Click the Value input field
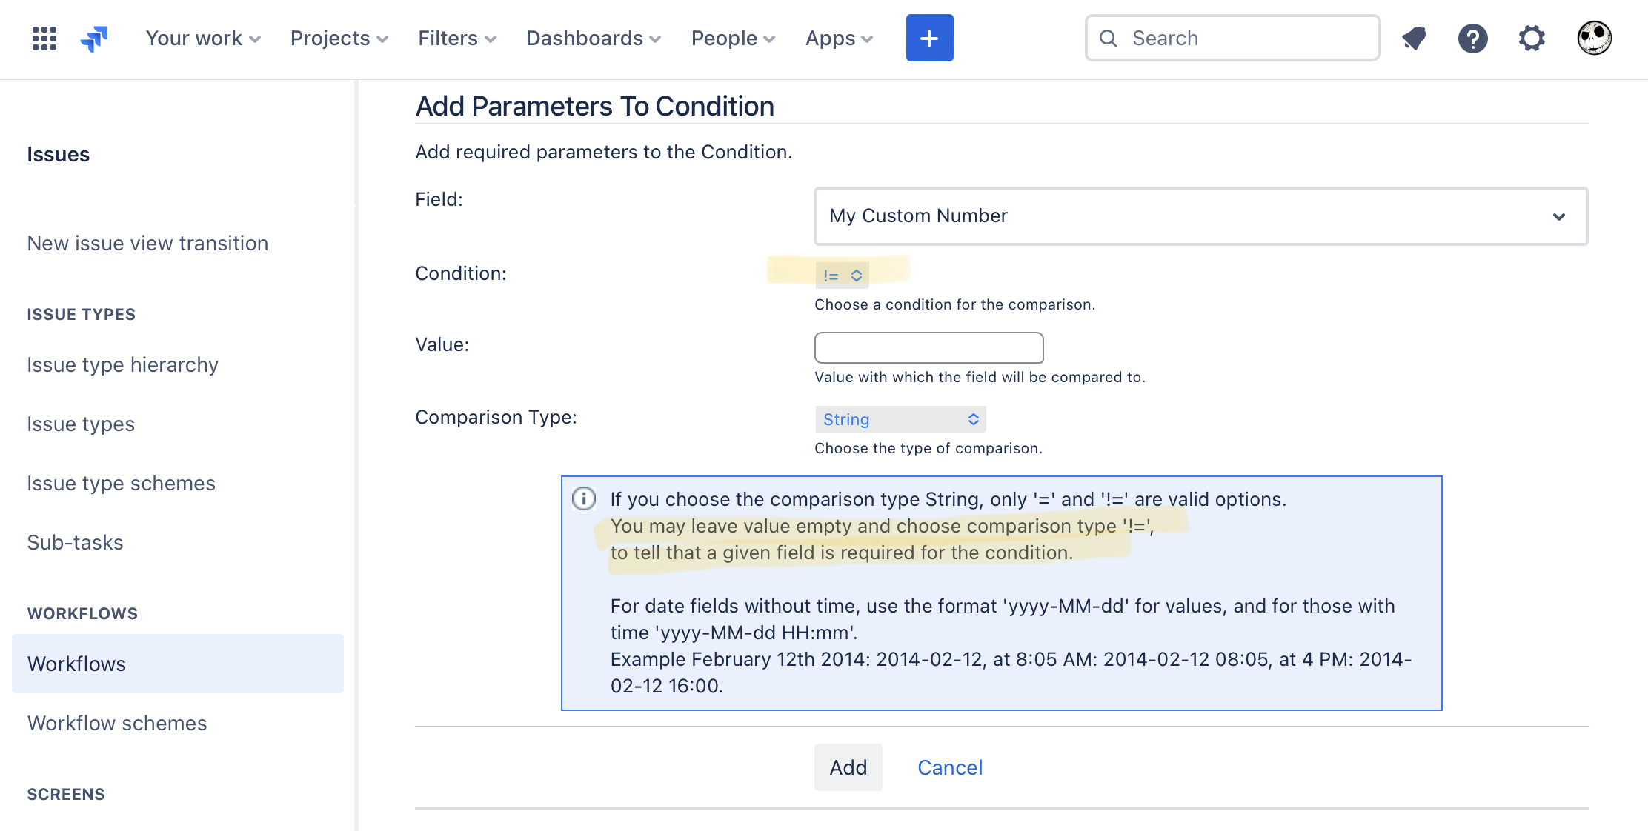Viewport: 1648px width, 831px height. pos(929,347)
